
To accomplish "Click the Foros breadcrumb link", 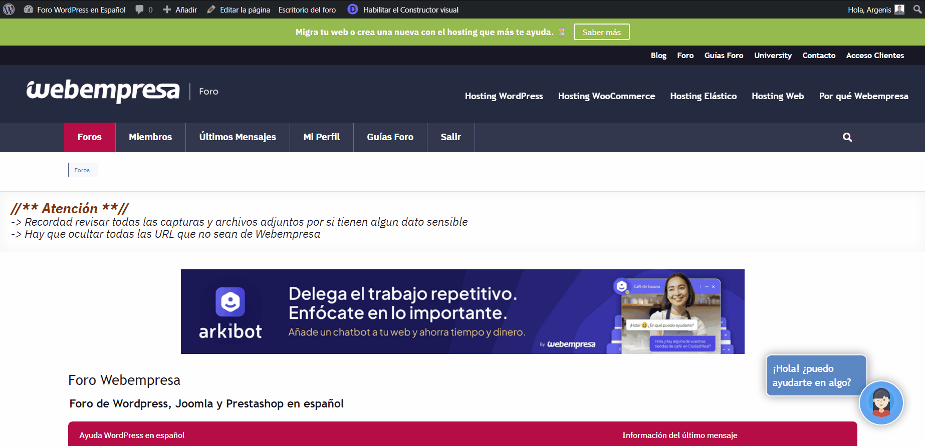I will [82, 170].
